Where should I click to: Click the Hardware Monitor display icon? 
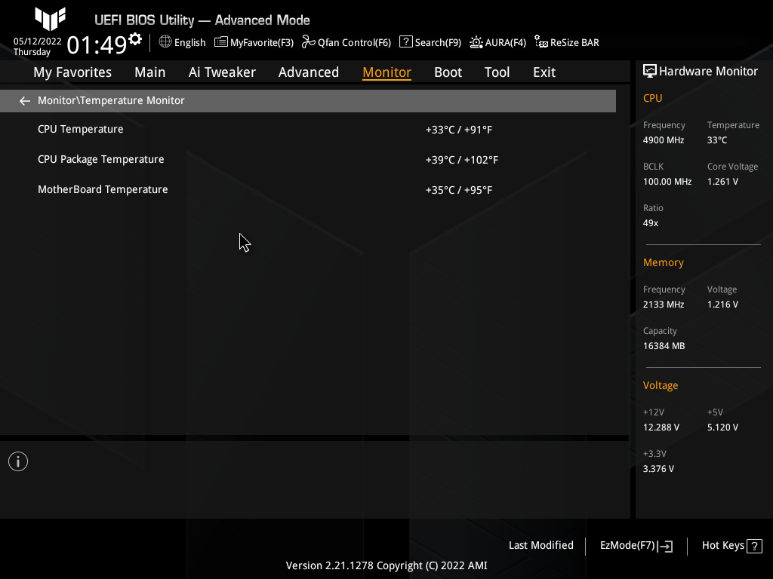pyautogui.click(x=650, y=72)
